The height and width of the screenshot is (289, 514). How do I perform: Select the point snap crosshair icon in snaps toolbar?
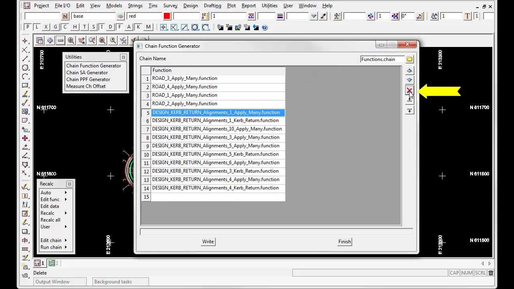(x=163, y=27)
